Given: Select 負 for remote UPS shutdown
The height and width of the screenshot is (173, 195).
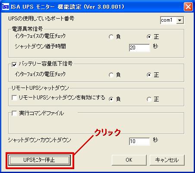Looking at the screenshot, I should pos(111,99).
